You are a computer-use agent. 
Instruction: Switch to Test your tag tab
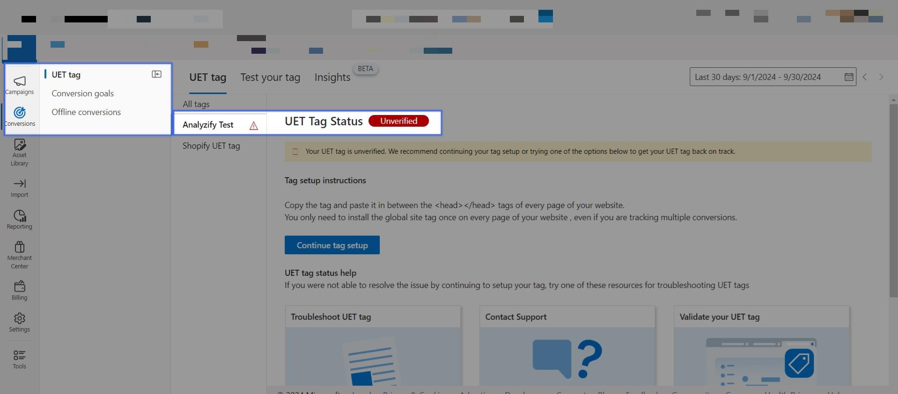(x=270, y=77)
